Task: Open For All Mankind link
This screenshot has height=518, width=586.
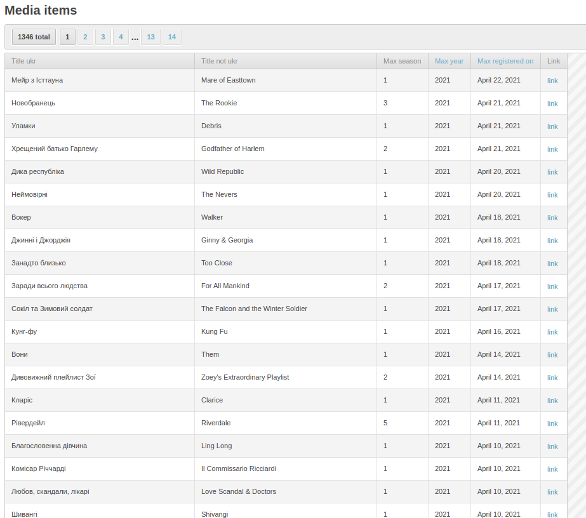Action: (x=552, y=286)
